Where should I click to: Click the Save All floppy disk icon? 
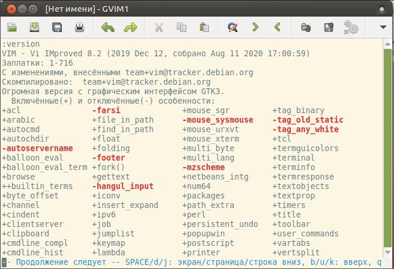pos(57,27)
